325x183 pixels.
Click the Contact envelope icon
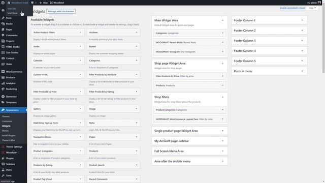3,58
